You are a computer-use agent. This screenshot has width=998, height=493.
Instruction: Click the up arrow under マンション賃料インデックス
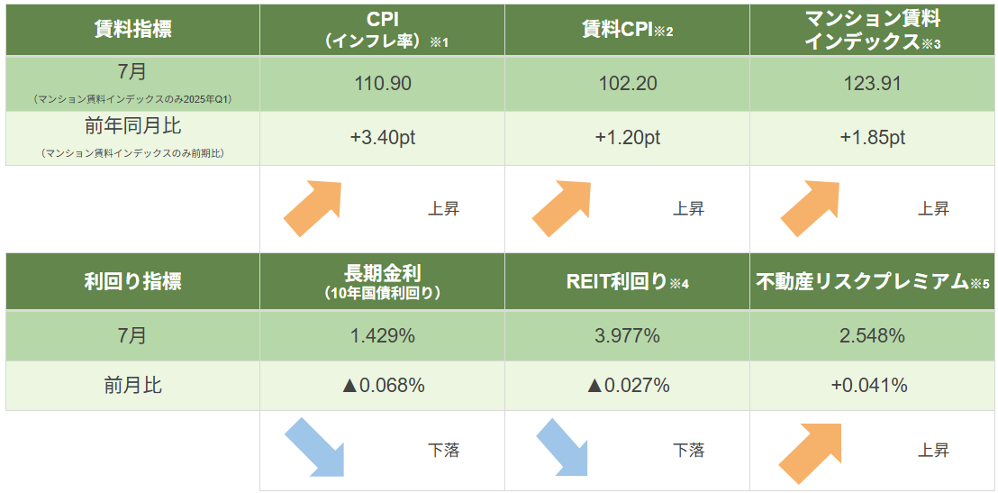point(811,209)
